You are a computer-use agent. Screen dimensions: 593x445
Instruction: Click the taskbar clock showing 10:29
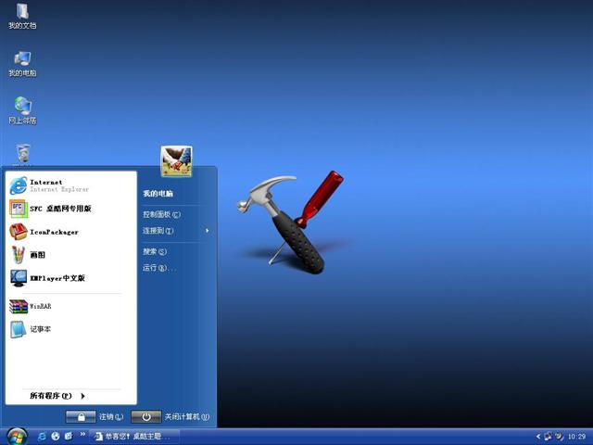pos(576,437)
